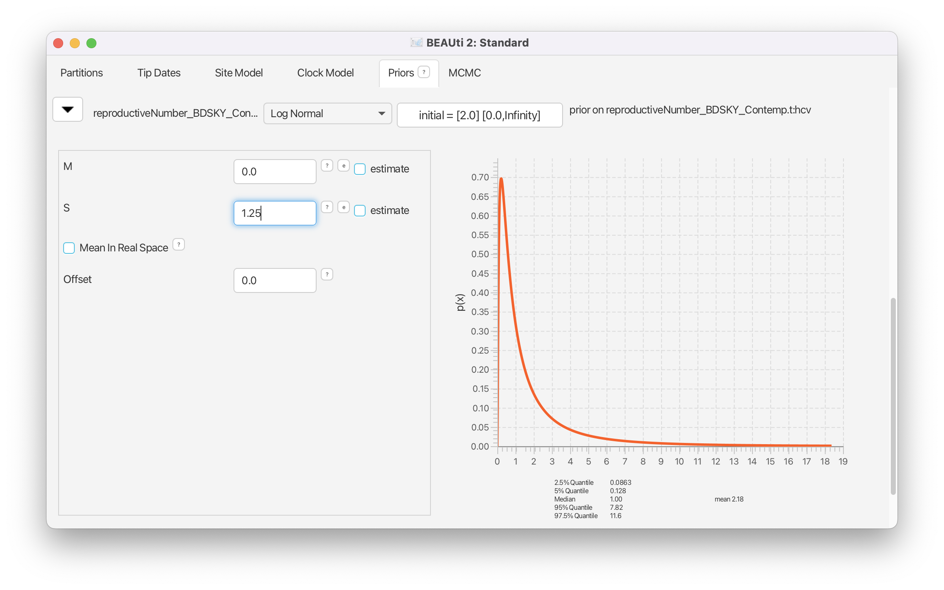Screen dimensions: 944x590
Task: Open the Log Normal distribution dropdown
Action: pos(327,113)
